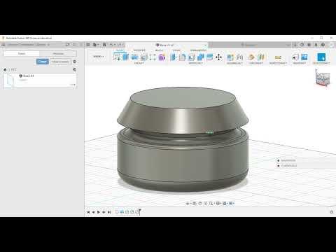The width and height of the screenshot is (336, 252).
Task: Switch to the Mesh ribbon tab
Action: click(x=159, y=50)
